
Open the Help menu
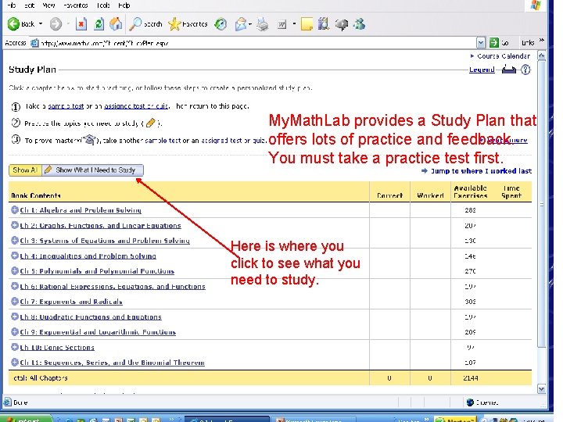pyautogui.click(x=124, y=5)
